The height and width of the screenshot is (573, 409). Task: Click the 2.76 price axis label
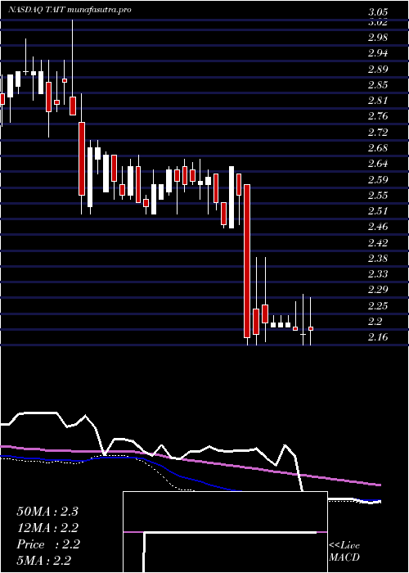[378, 116]
